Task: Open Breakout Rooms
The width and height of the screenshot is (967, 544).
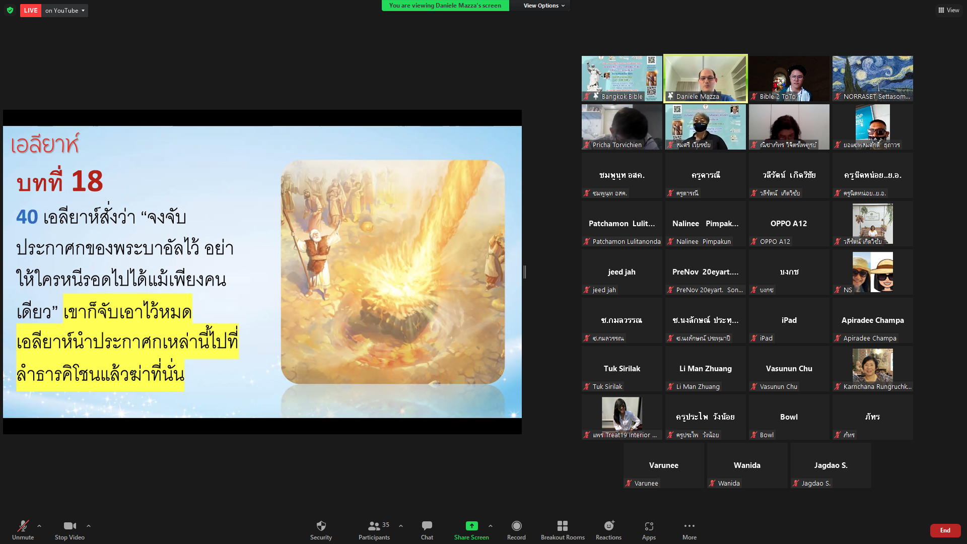Action: (x=563, y=530)
